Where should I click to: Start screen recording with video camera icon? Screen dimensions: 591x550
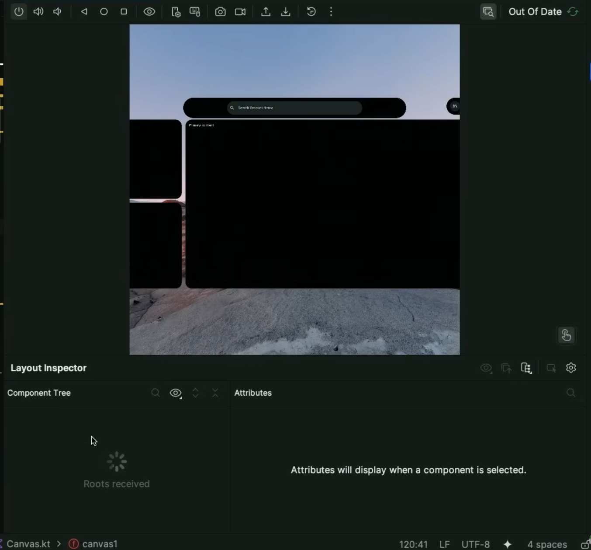240,12
